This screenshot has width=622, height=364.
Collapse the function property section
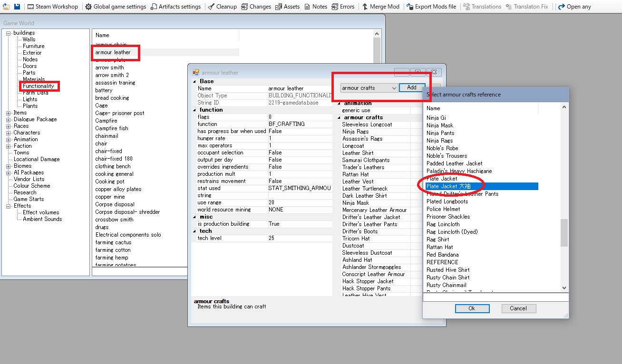[194, 110]
